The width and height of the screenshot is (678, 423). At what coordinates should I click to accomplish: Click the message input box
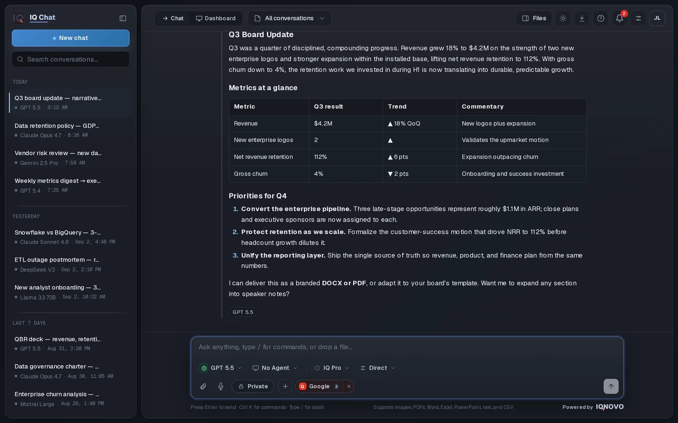(407, 347)
